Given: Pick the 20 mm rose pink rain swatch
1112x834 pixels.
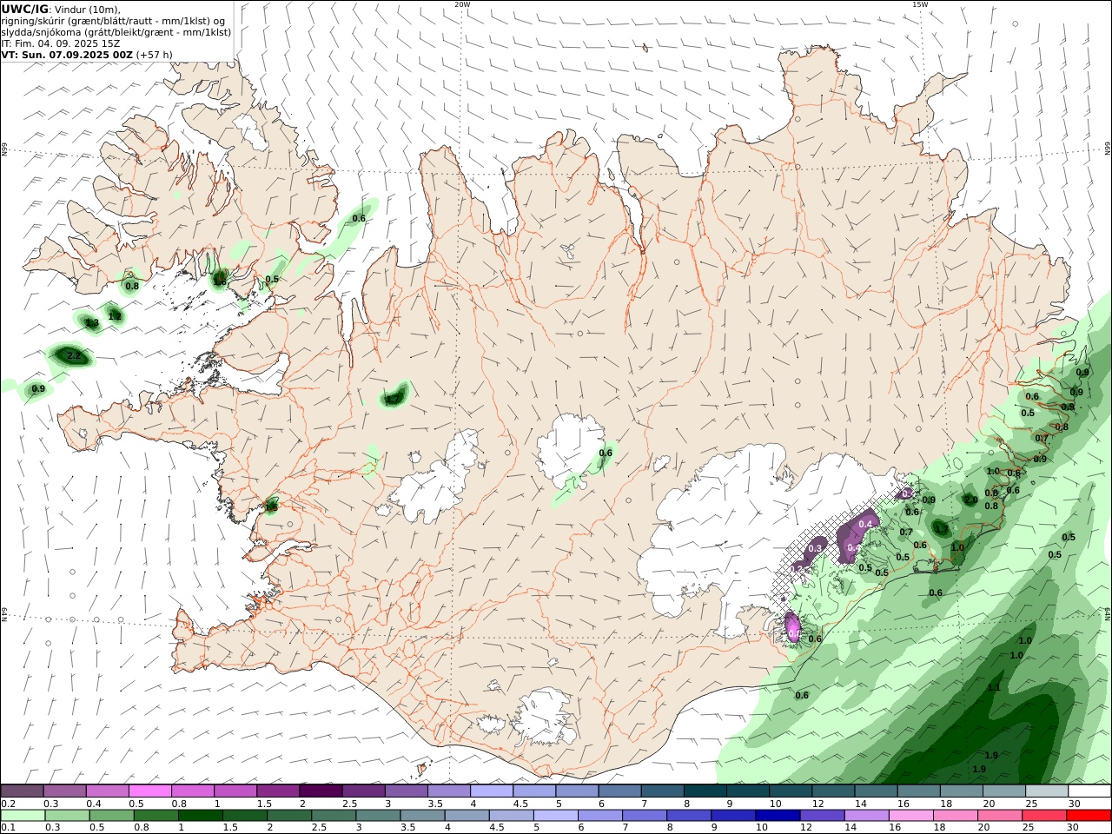Looking at the screenshot, I should [x=999, y=815].
